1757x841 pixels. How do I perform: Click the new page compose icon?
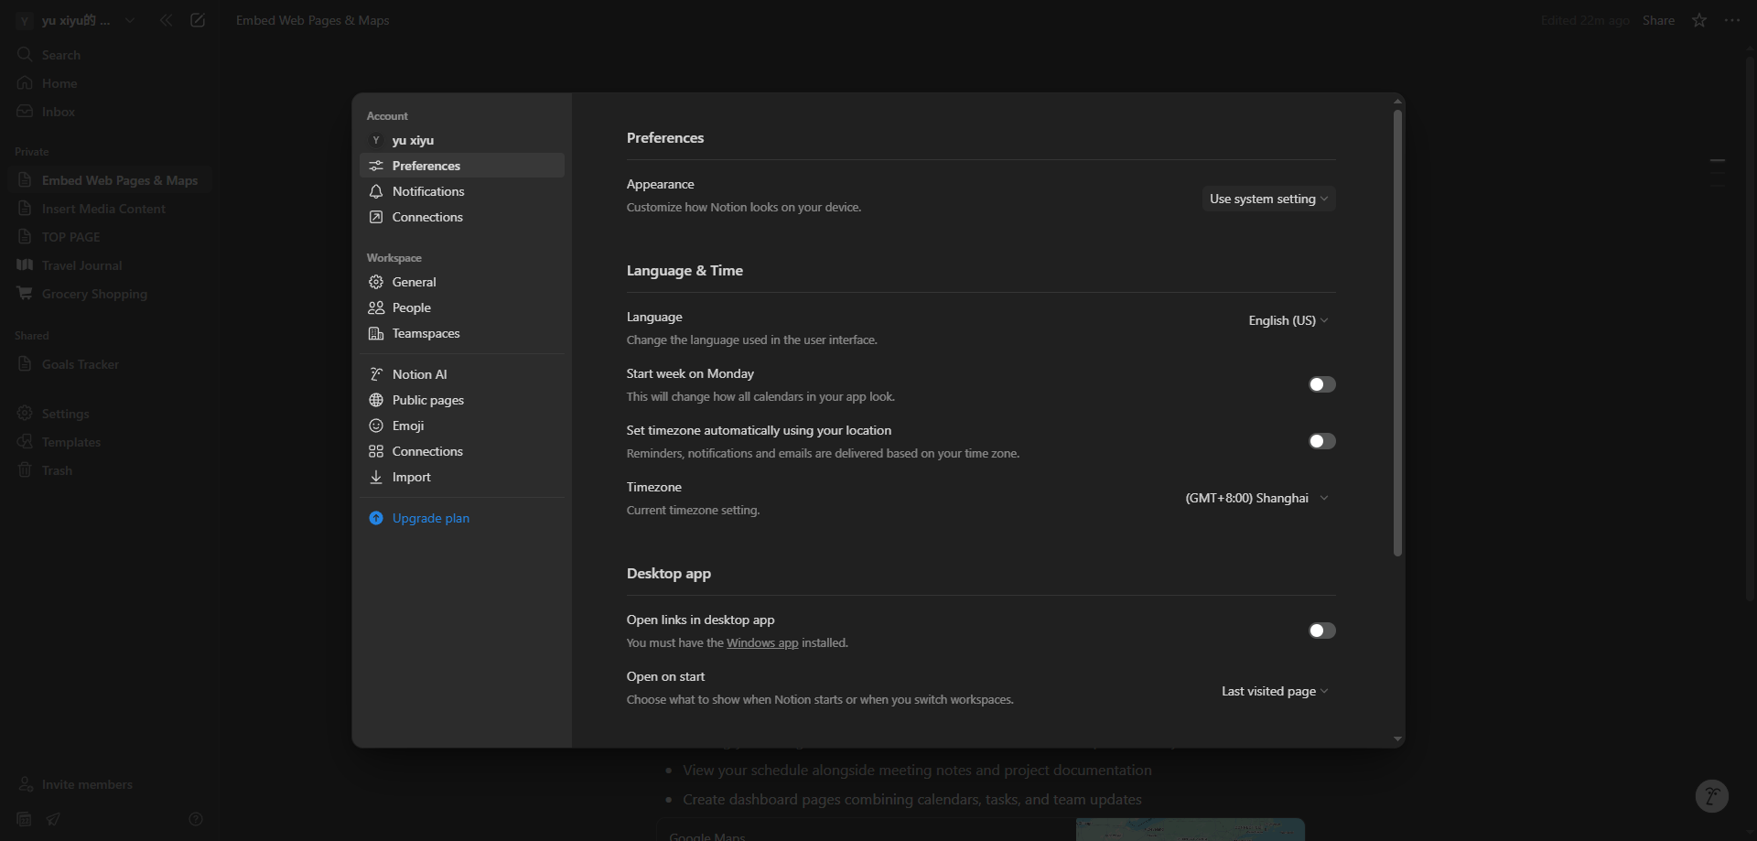tap(198, 20)
